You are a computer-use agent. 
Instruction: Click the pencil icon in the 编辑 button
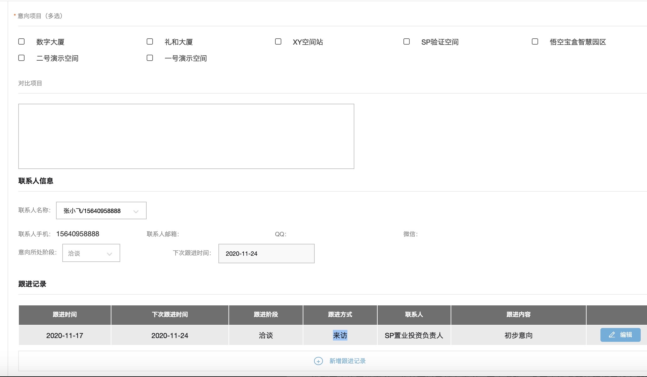612,335
